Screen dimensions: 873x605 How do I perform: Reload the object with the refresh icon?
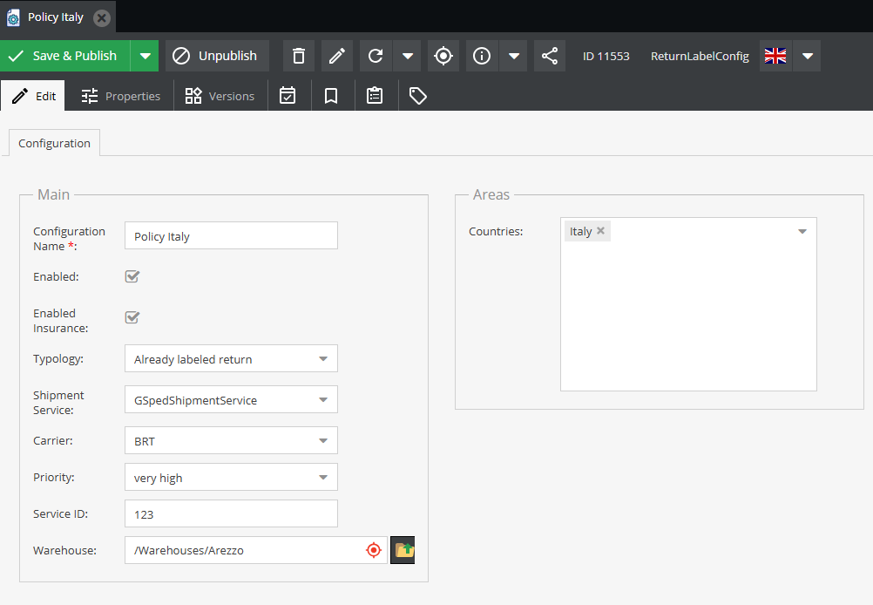pyautogui.click(x=375, y=55)
